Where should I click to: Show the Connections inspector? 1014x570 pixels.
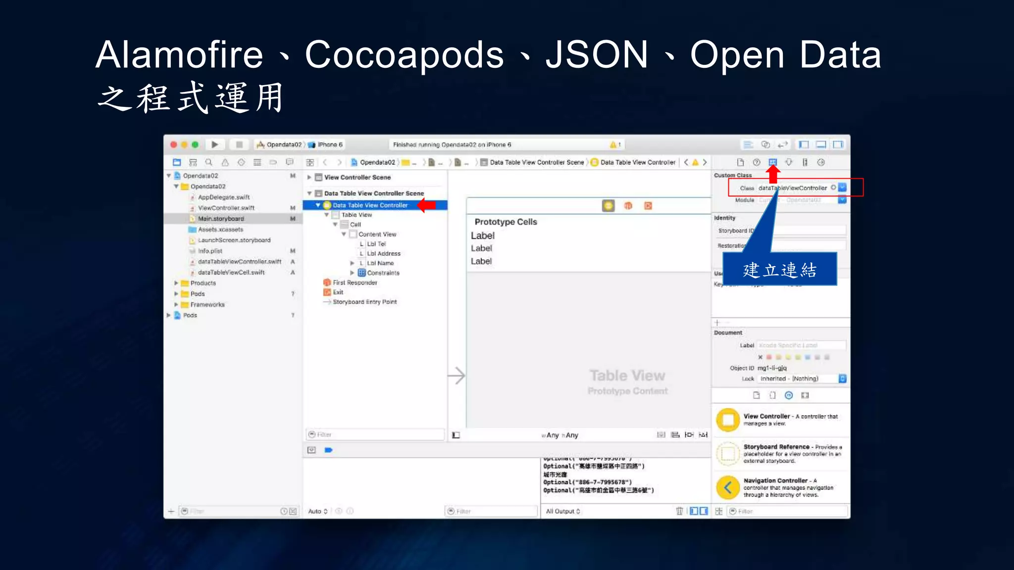tap(821, 162)
